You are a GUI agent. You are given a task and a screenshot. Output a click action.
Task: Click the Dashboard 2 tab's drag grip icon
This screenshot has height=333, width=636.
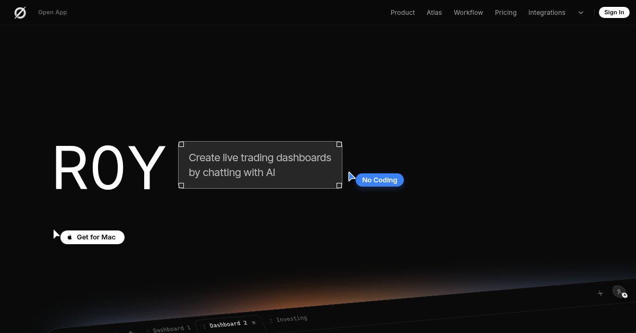pyautogui.click(x=204, y=327)
